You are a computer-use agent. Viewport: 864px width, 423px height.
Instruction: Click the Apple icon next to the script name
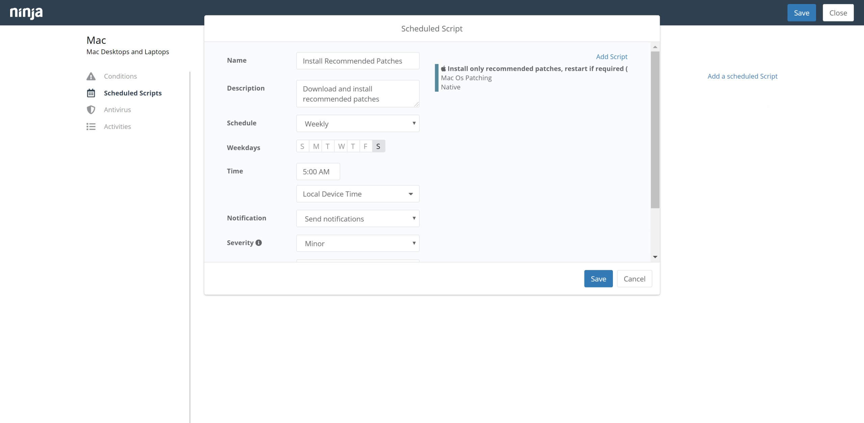tap(443, 68)
